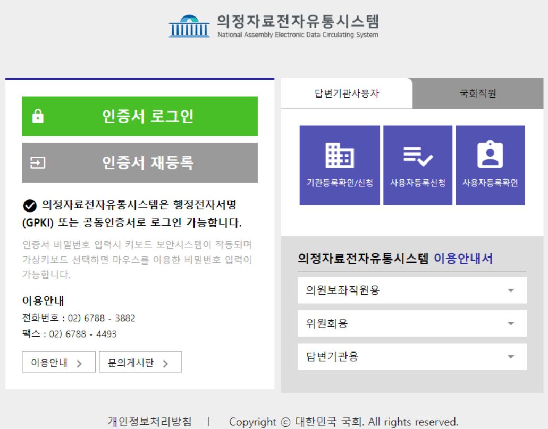Go to the 문의게시판 board
The height and width of the screenshot is (429, 548).
[140, 363]
